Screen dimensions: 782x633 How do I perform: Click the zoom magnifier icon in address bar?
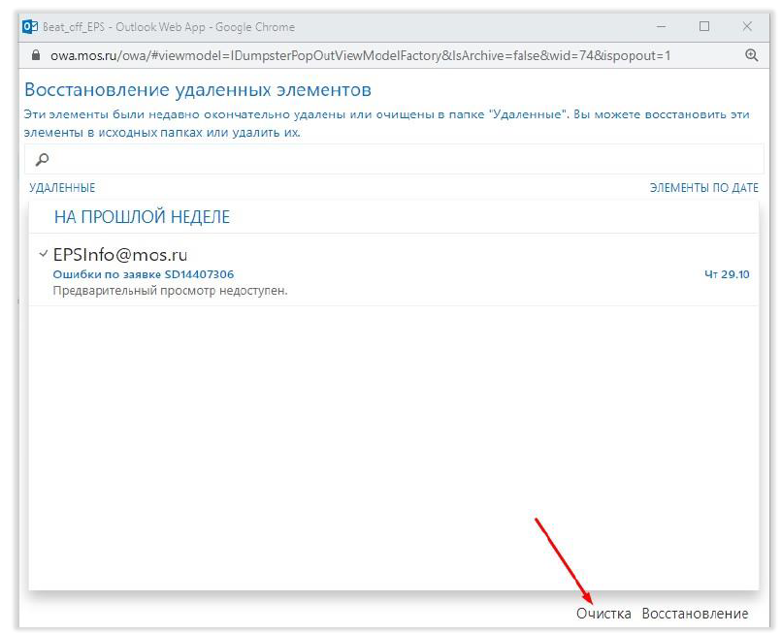point(751,56)
